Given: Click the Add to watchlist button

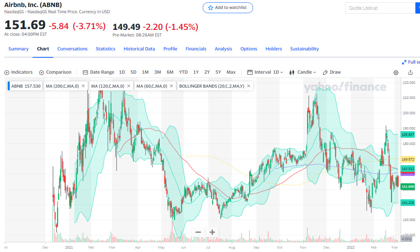Looking at the screenshot, I should coord(228,8).
